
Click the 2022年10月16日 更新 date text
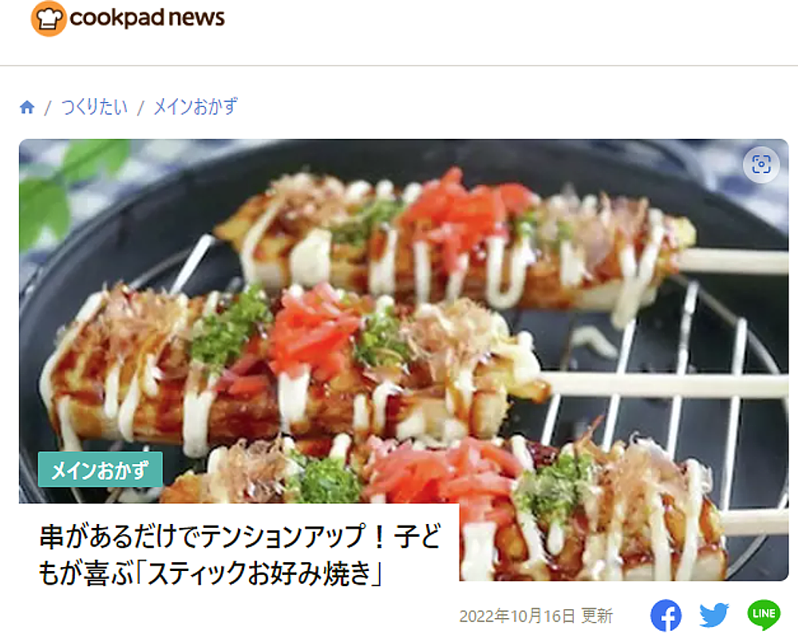pos(536,616)
